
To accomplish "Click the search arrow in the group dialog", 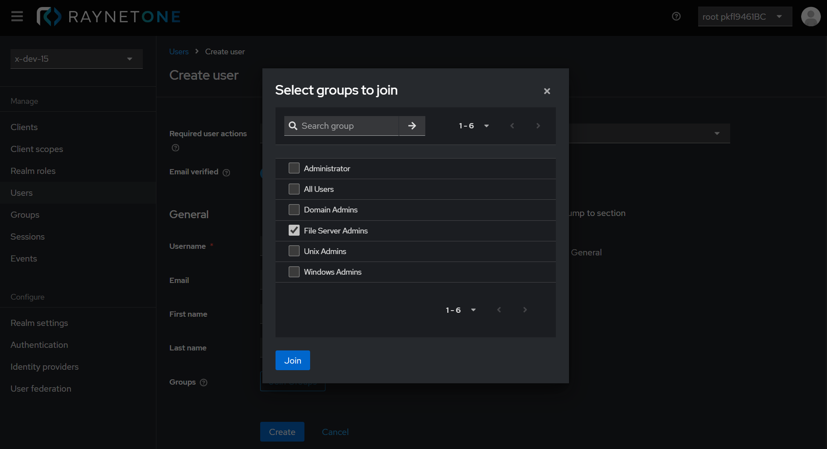I will coord(412,126).
